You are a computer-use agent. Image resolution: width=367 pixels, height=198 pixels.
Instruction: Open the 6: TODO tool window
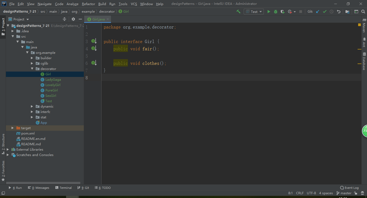[103, 188]
